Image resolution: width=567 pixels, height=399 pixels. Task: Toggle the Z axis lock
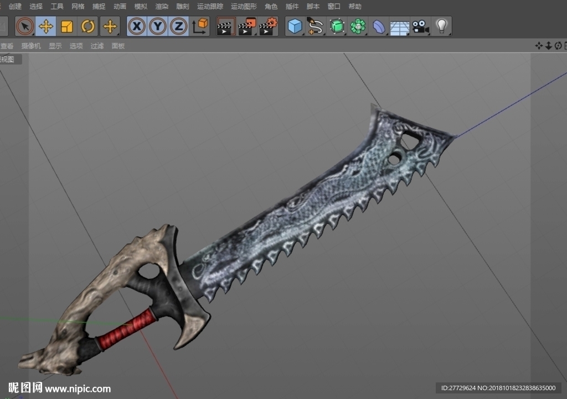pyautogui.click(x=179, y=27)
